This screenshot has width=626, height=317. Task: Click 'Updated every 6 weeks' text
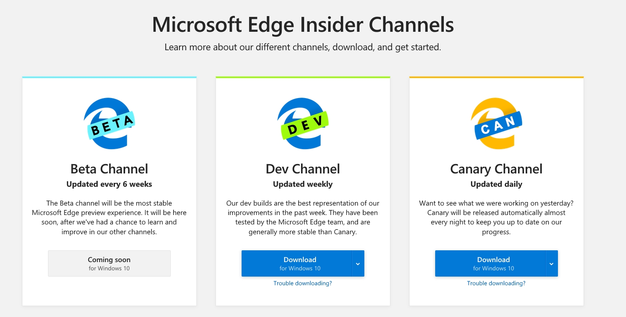[109, 184]
